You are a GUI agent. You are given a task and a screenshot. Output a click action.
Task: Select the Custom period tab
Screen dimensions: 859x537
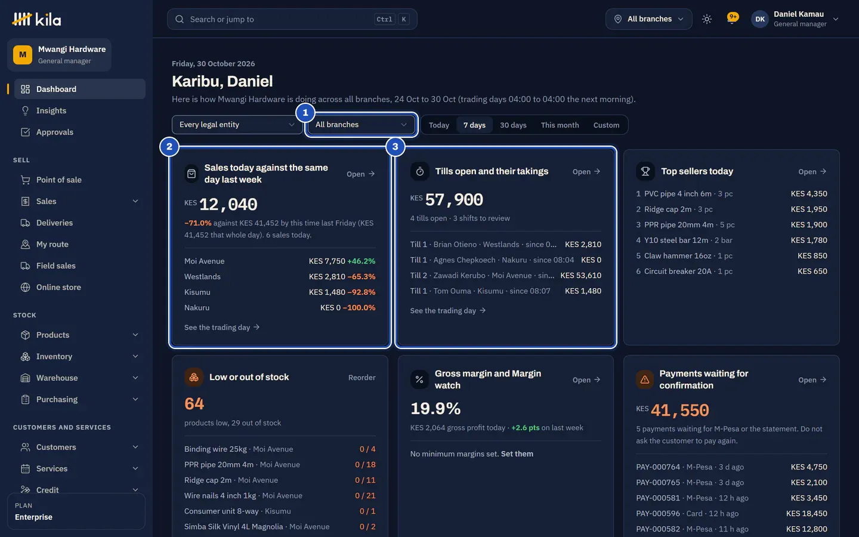pos(606,125)
